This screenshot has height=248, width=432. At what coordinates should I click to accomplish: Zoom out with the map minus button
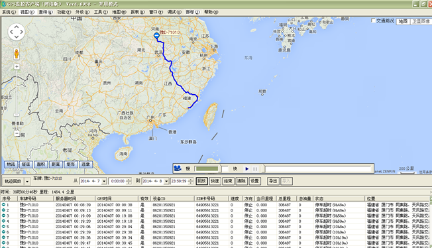coord(17,134)
